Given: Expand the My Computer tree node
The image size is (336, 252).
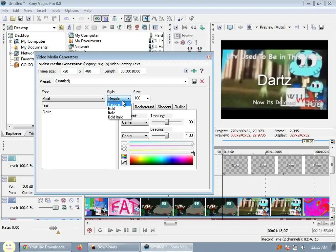Looking at the screenshot, I should point(10,42).
